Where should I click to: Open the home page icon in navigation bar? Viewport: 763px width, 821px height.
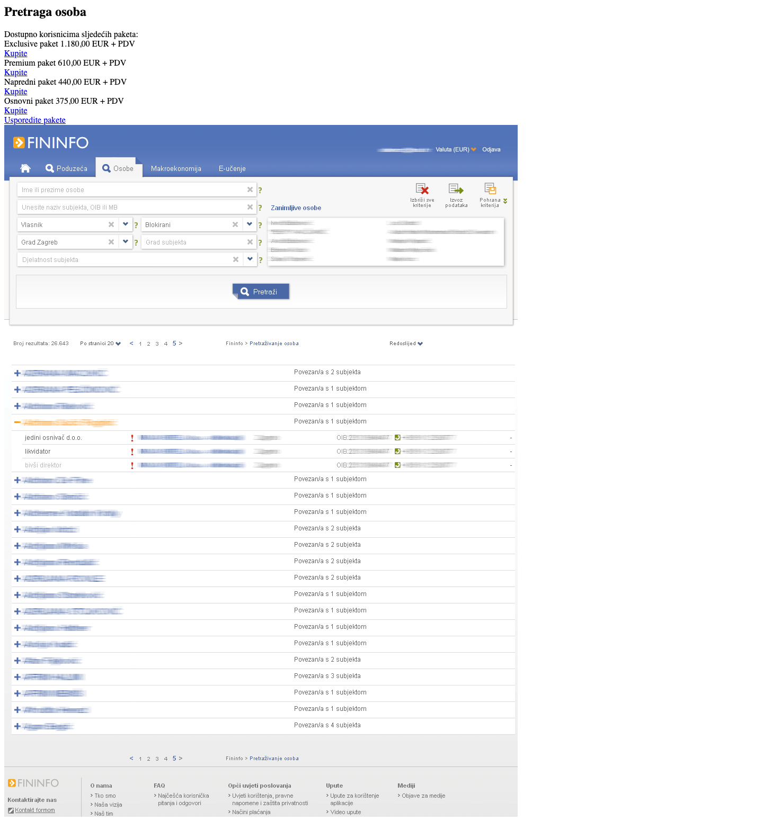click(x=25, y=168)
